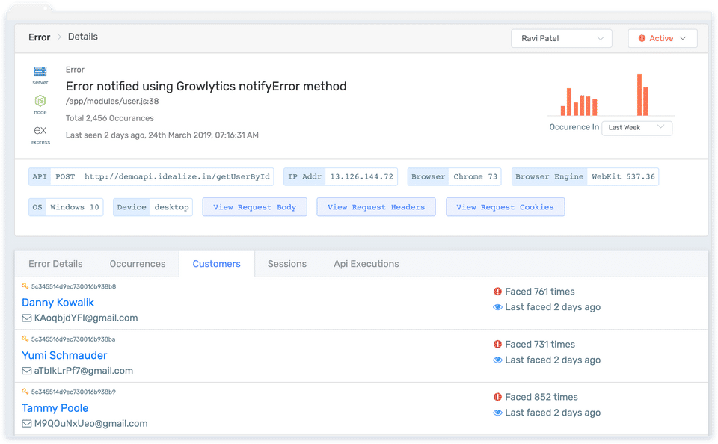This screenshot has height=444, width=718.
Task: Open Danny Kowalik customer link
Action: (58, 303)
